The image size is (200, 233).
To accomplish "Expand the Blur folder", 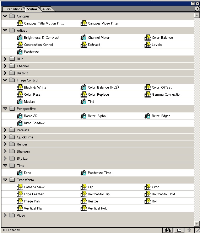I will click(5, 59).
